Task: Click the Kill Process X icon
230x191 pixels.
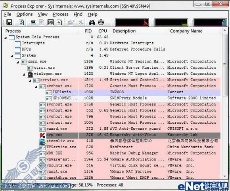Action: click(x=80, y=23)
